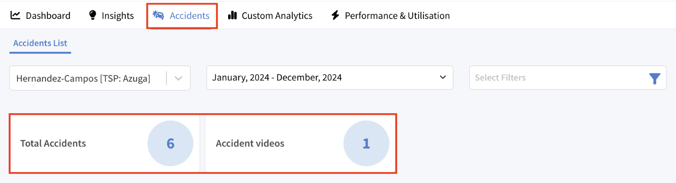Select the Accidents tab label
The image size is (676, 183).
click(x=190, y=16)
